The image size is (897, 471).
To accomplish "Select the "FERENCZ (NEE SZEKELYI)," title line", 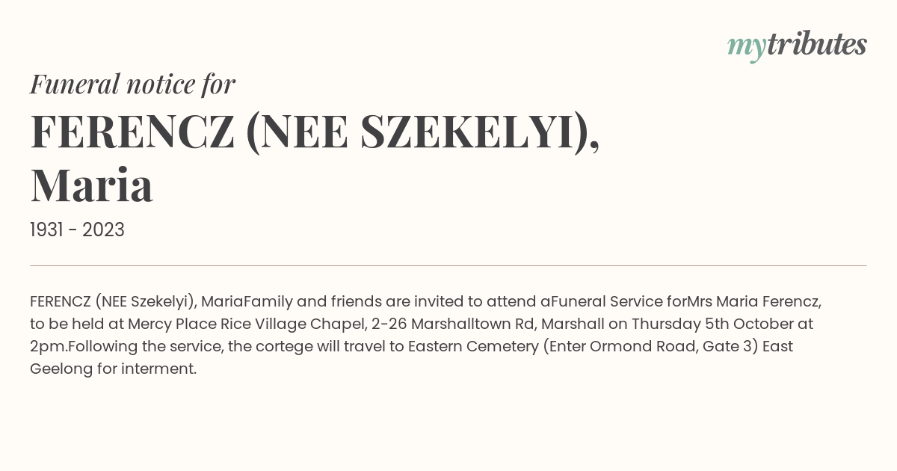I will (315, 131).
